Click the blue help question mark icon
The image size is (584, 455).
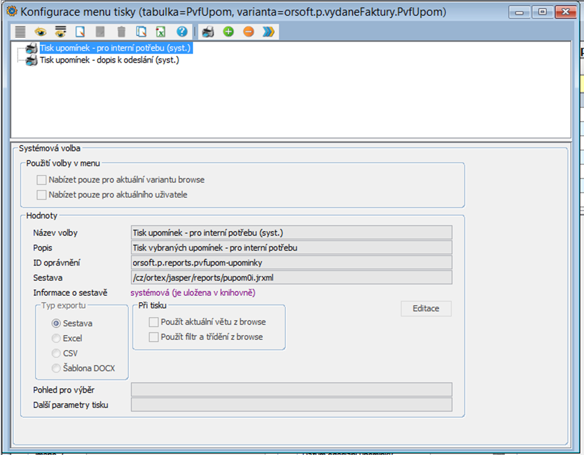[x=181, y=32]
